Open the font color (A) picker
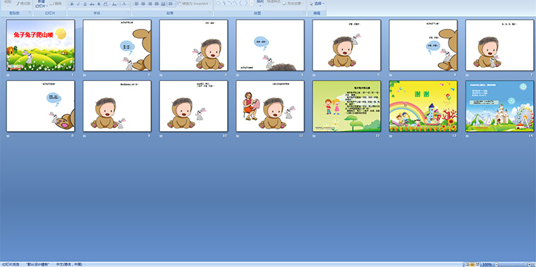 125,4
